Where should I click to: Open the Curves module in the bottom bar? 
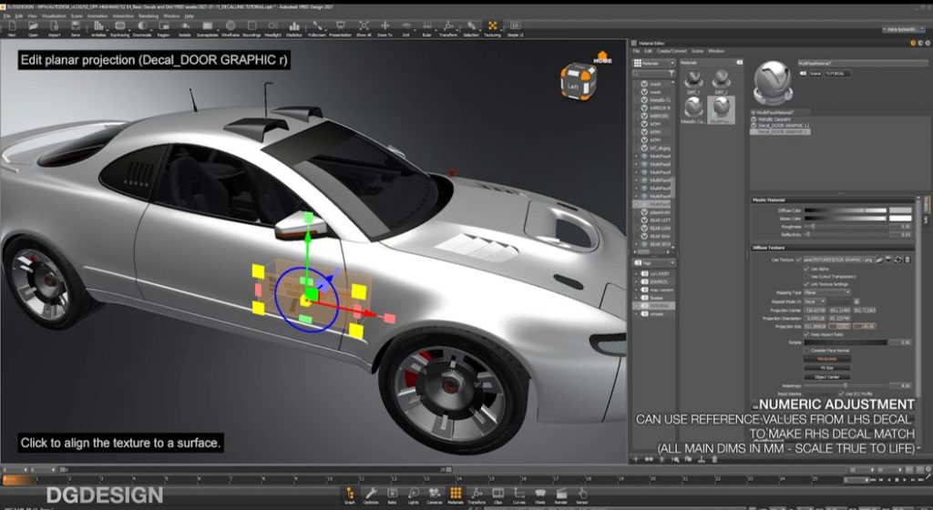tap(518, 495)
